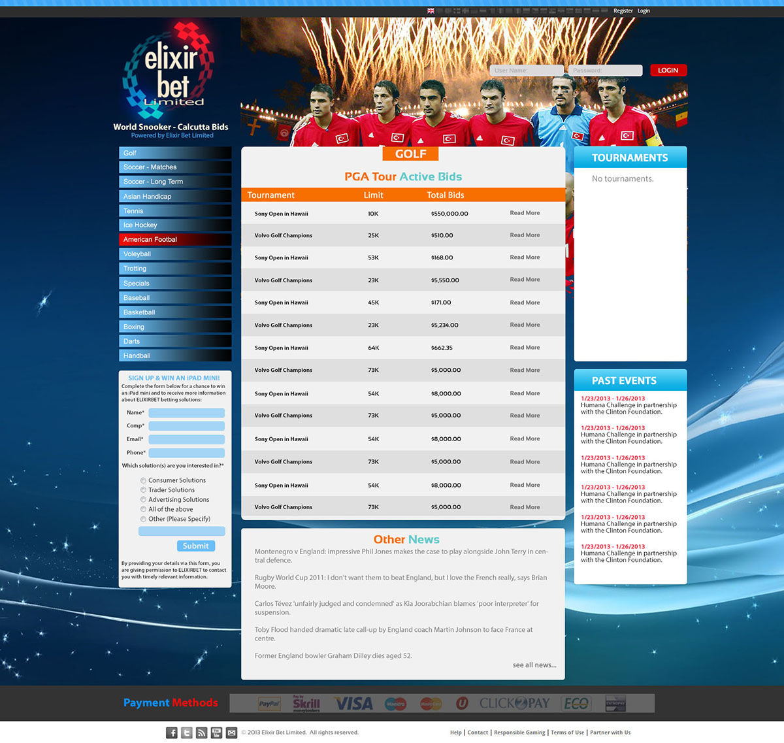The height and width of the screenshot is (743, 784).
Task: Select Consumer Solutions radio button
Action: tap(143, 480)
